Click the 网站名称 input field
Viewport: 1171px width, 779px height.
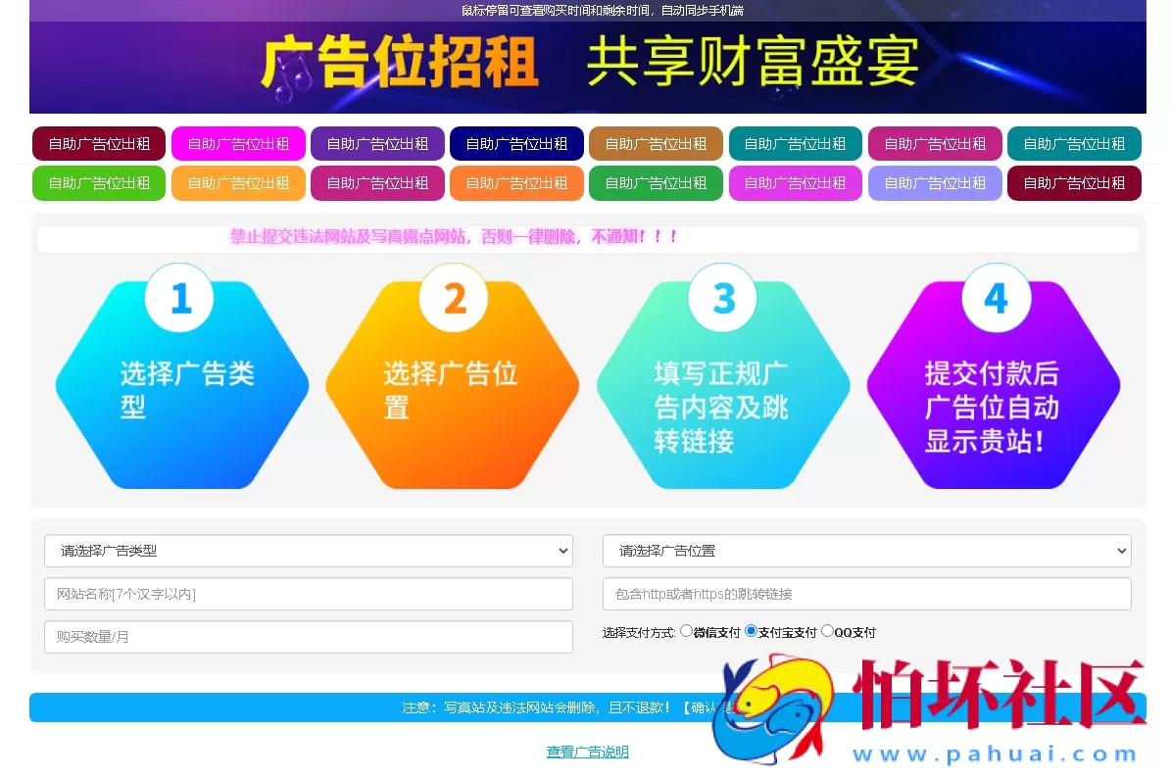coord(309,594)
